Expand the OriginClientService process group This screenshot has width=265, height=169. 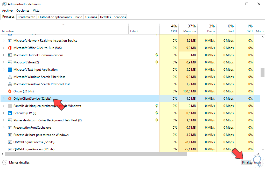click(x=3, y=99)
